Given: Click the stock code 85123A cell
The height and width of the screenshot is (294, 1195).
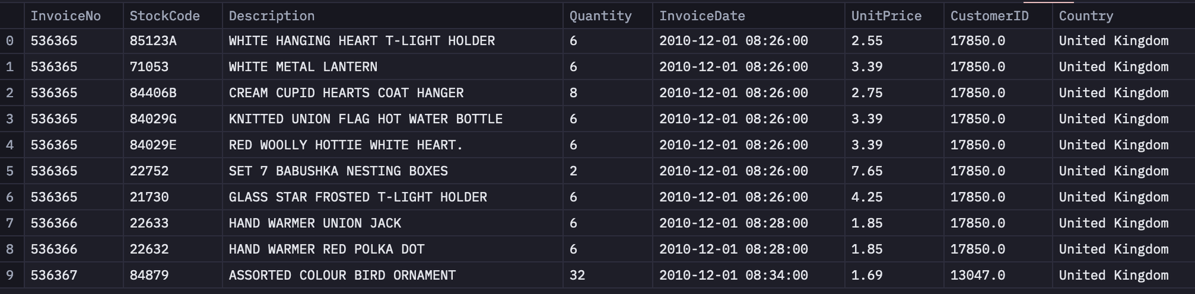Looking at the screenshot, I should pos(153,41).
